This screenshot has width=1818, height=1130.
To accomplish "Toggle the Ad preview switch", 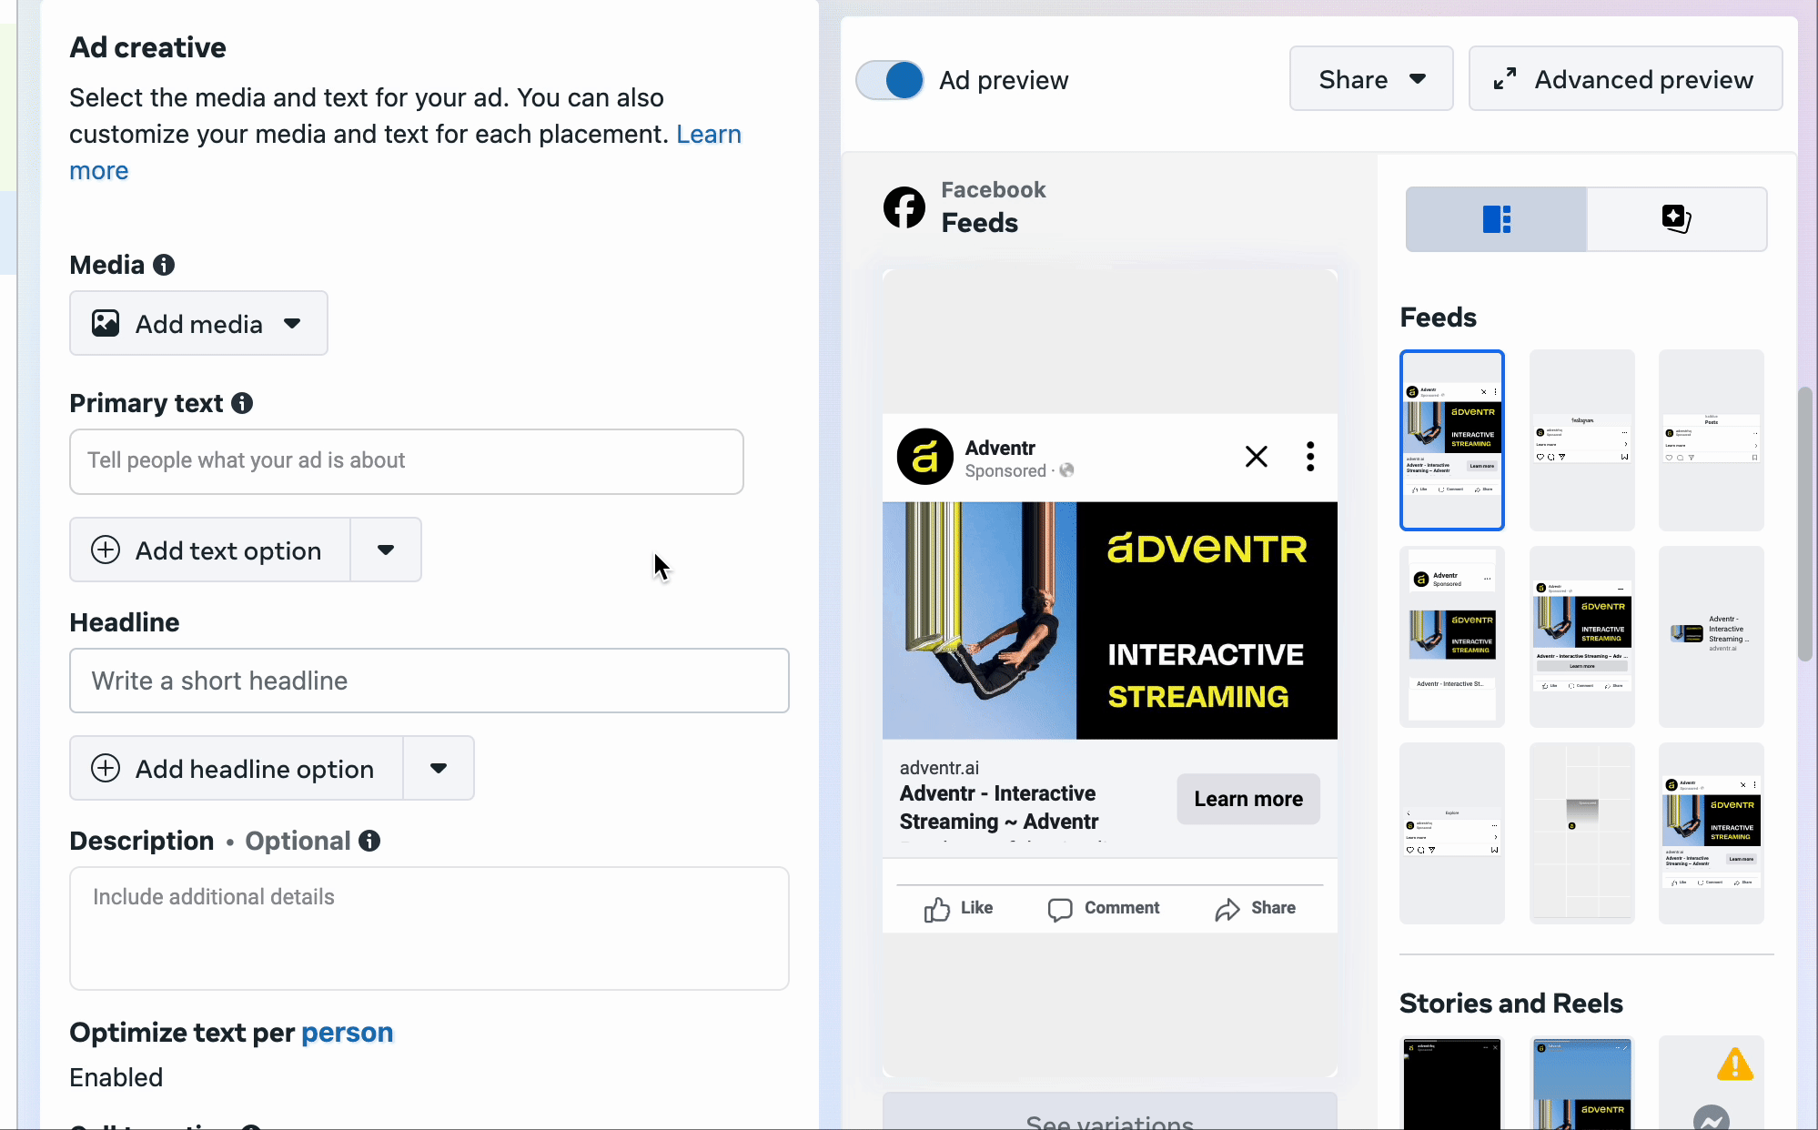I will point(889,80).
